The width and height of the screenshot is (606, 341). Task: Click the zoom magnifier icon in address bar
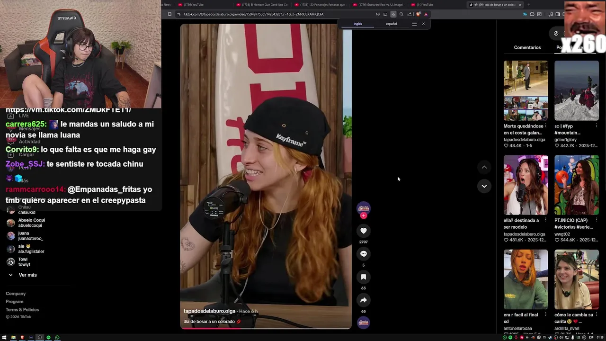(x=401, y=14)
